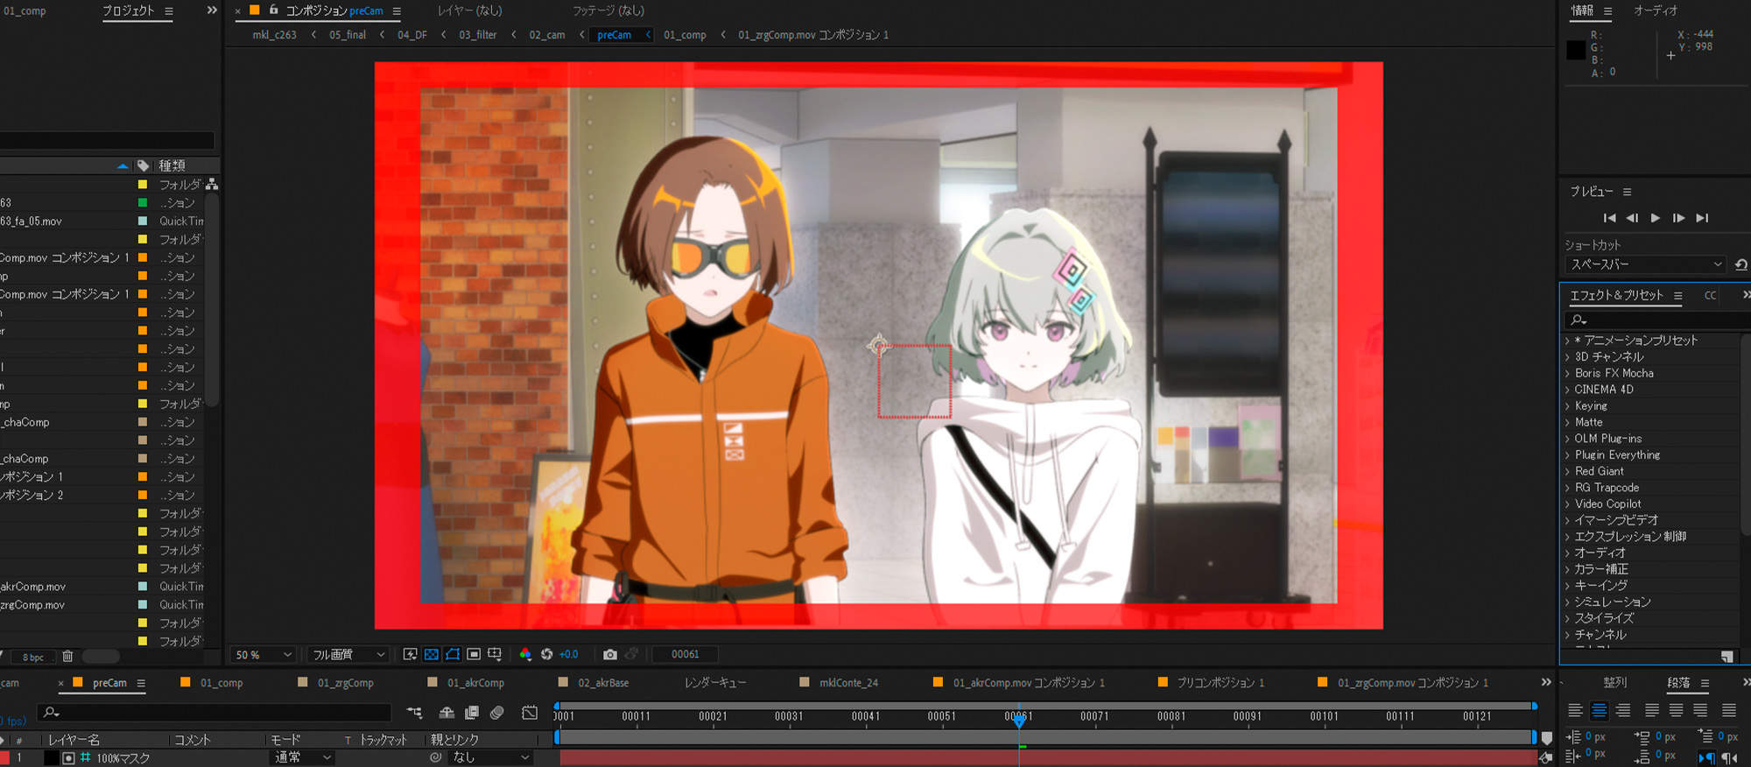Click the create new preset icon in effects panel
This screenshot has width=1751, height=767.
(x=1726, y=657)
